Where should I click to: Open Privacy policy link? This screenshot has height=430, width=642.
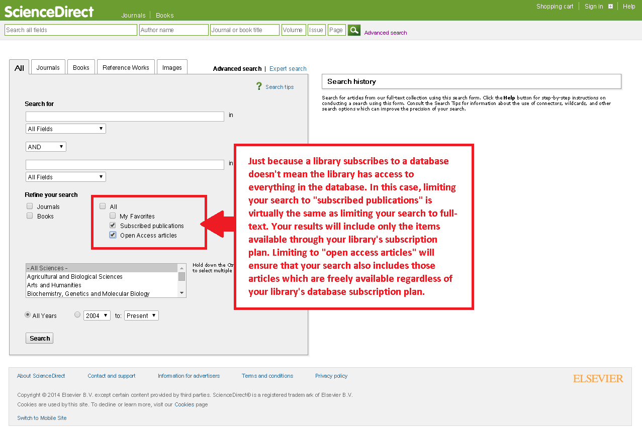click(331, 376)
